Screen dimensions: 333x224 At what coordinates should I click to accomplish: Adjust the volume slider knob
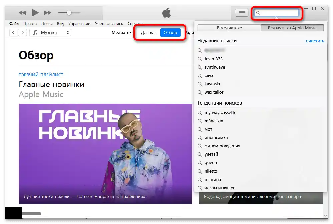click(69, 13)
